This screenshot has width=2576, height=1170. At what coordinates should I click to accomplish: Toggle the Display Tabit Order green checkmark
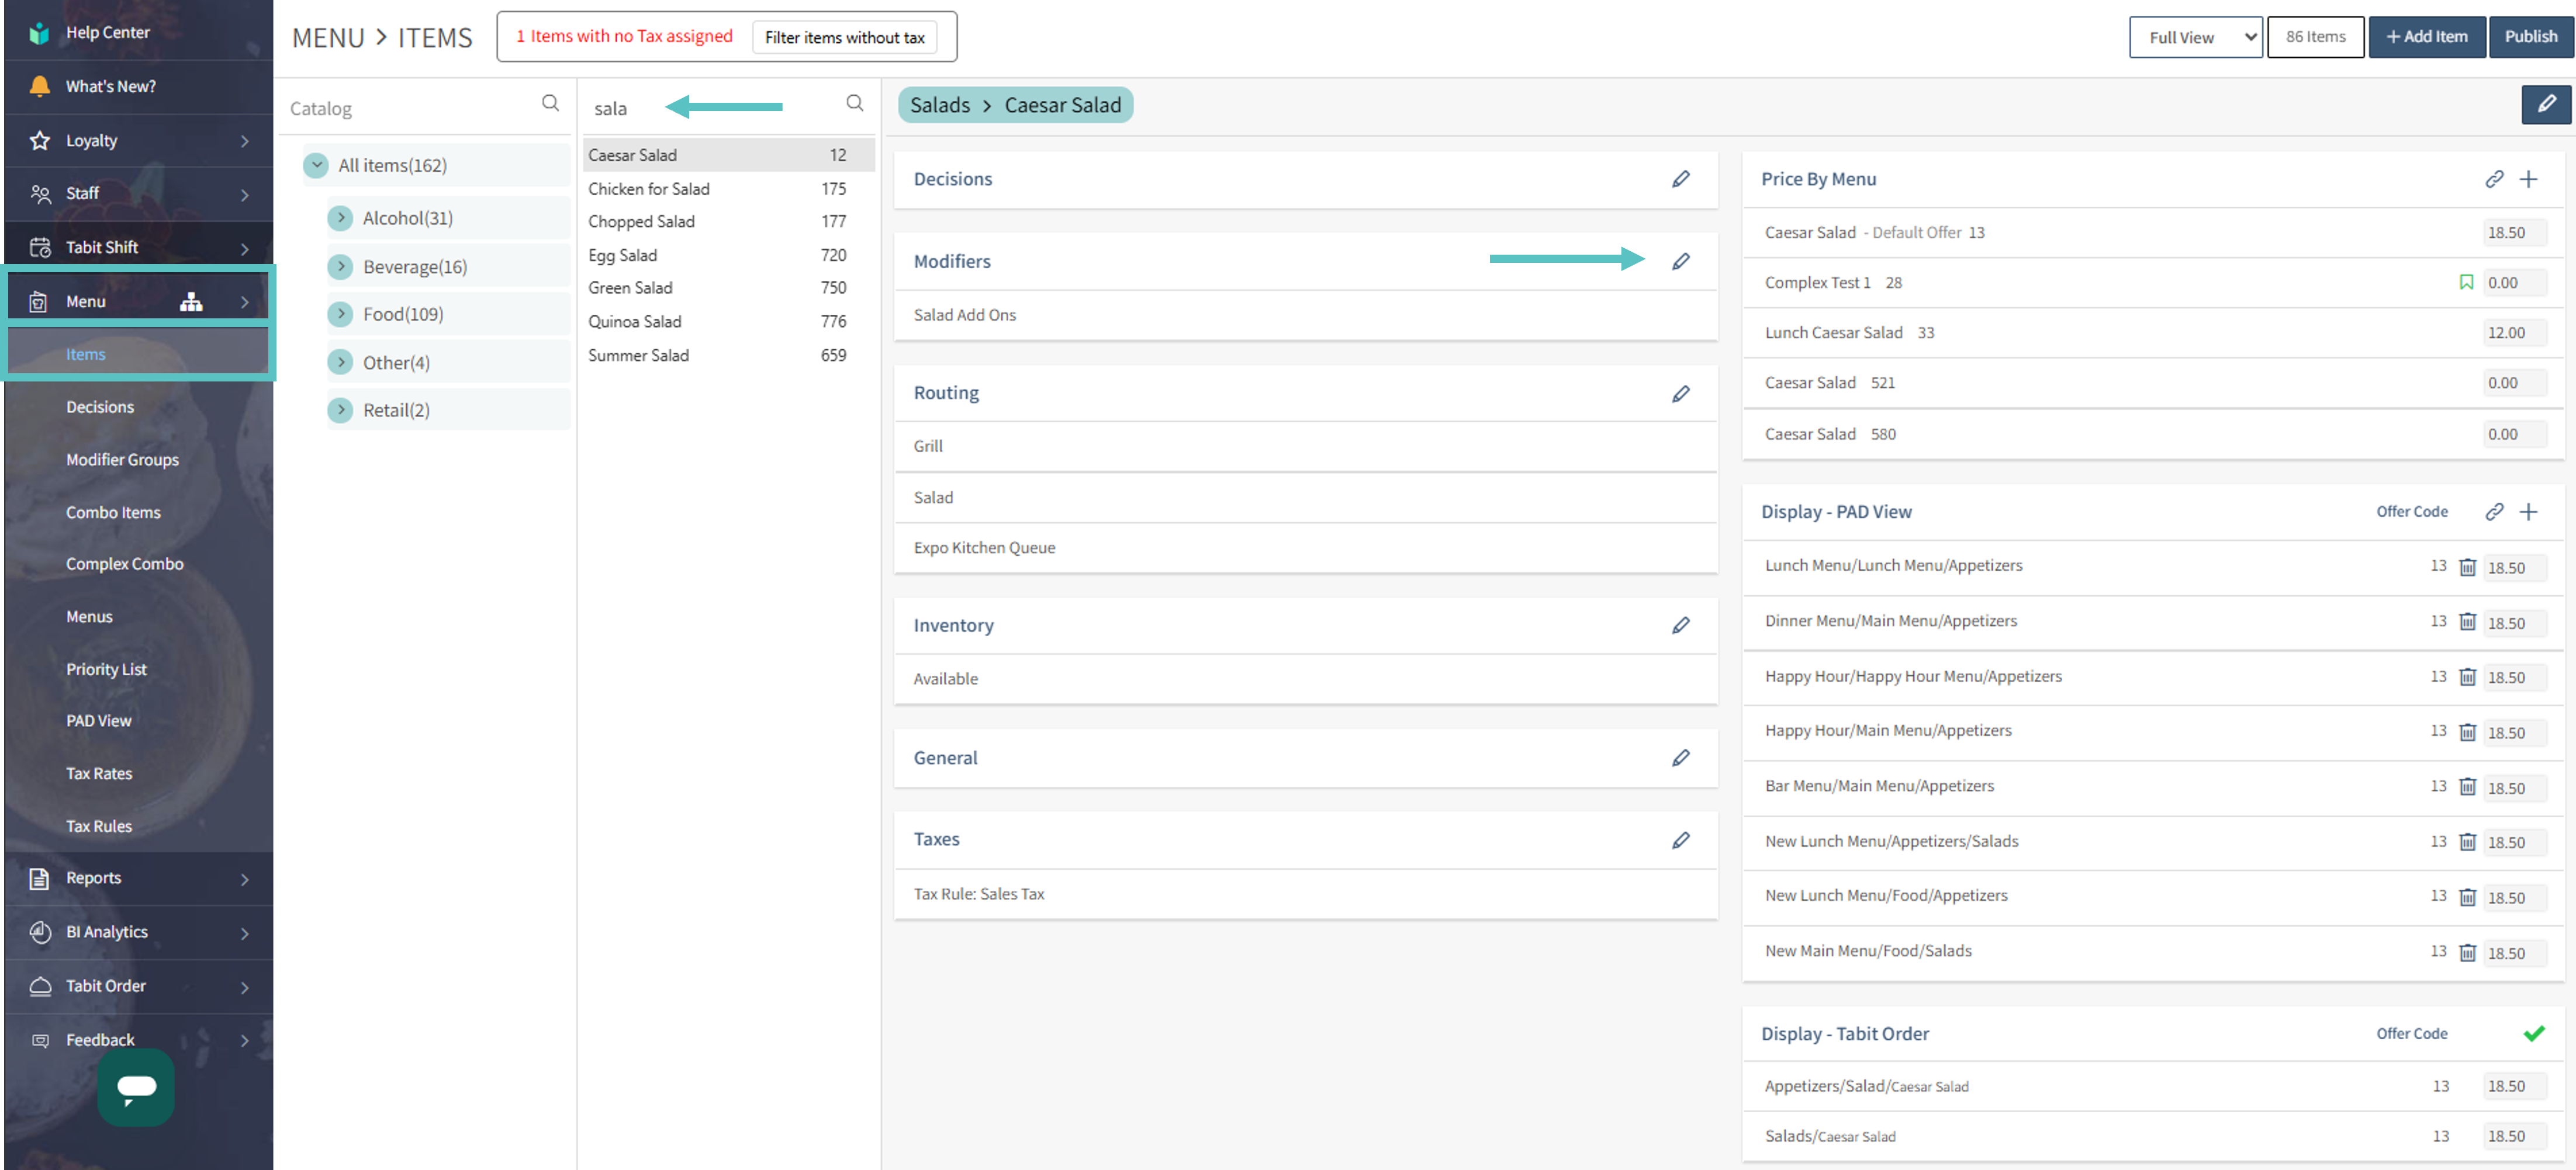(x=2533, y=1033)
